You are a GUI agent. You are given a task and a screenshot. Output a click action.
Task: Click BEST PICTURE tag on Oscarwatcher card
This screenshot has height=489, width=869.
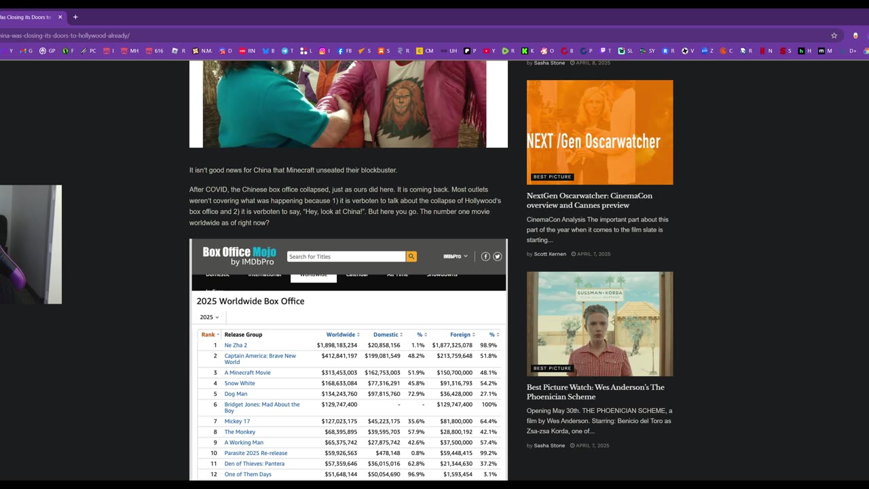pyautogui.click(x=552, y=177)
